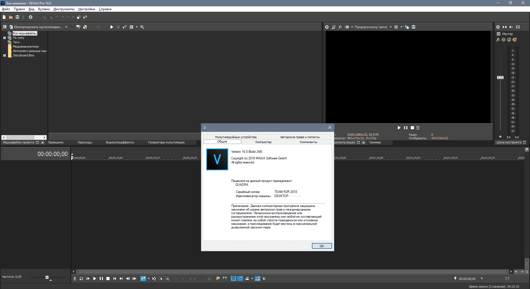
Task: Create a new project with the blank page icon
Action: [4, 17]
